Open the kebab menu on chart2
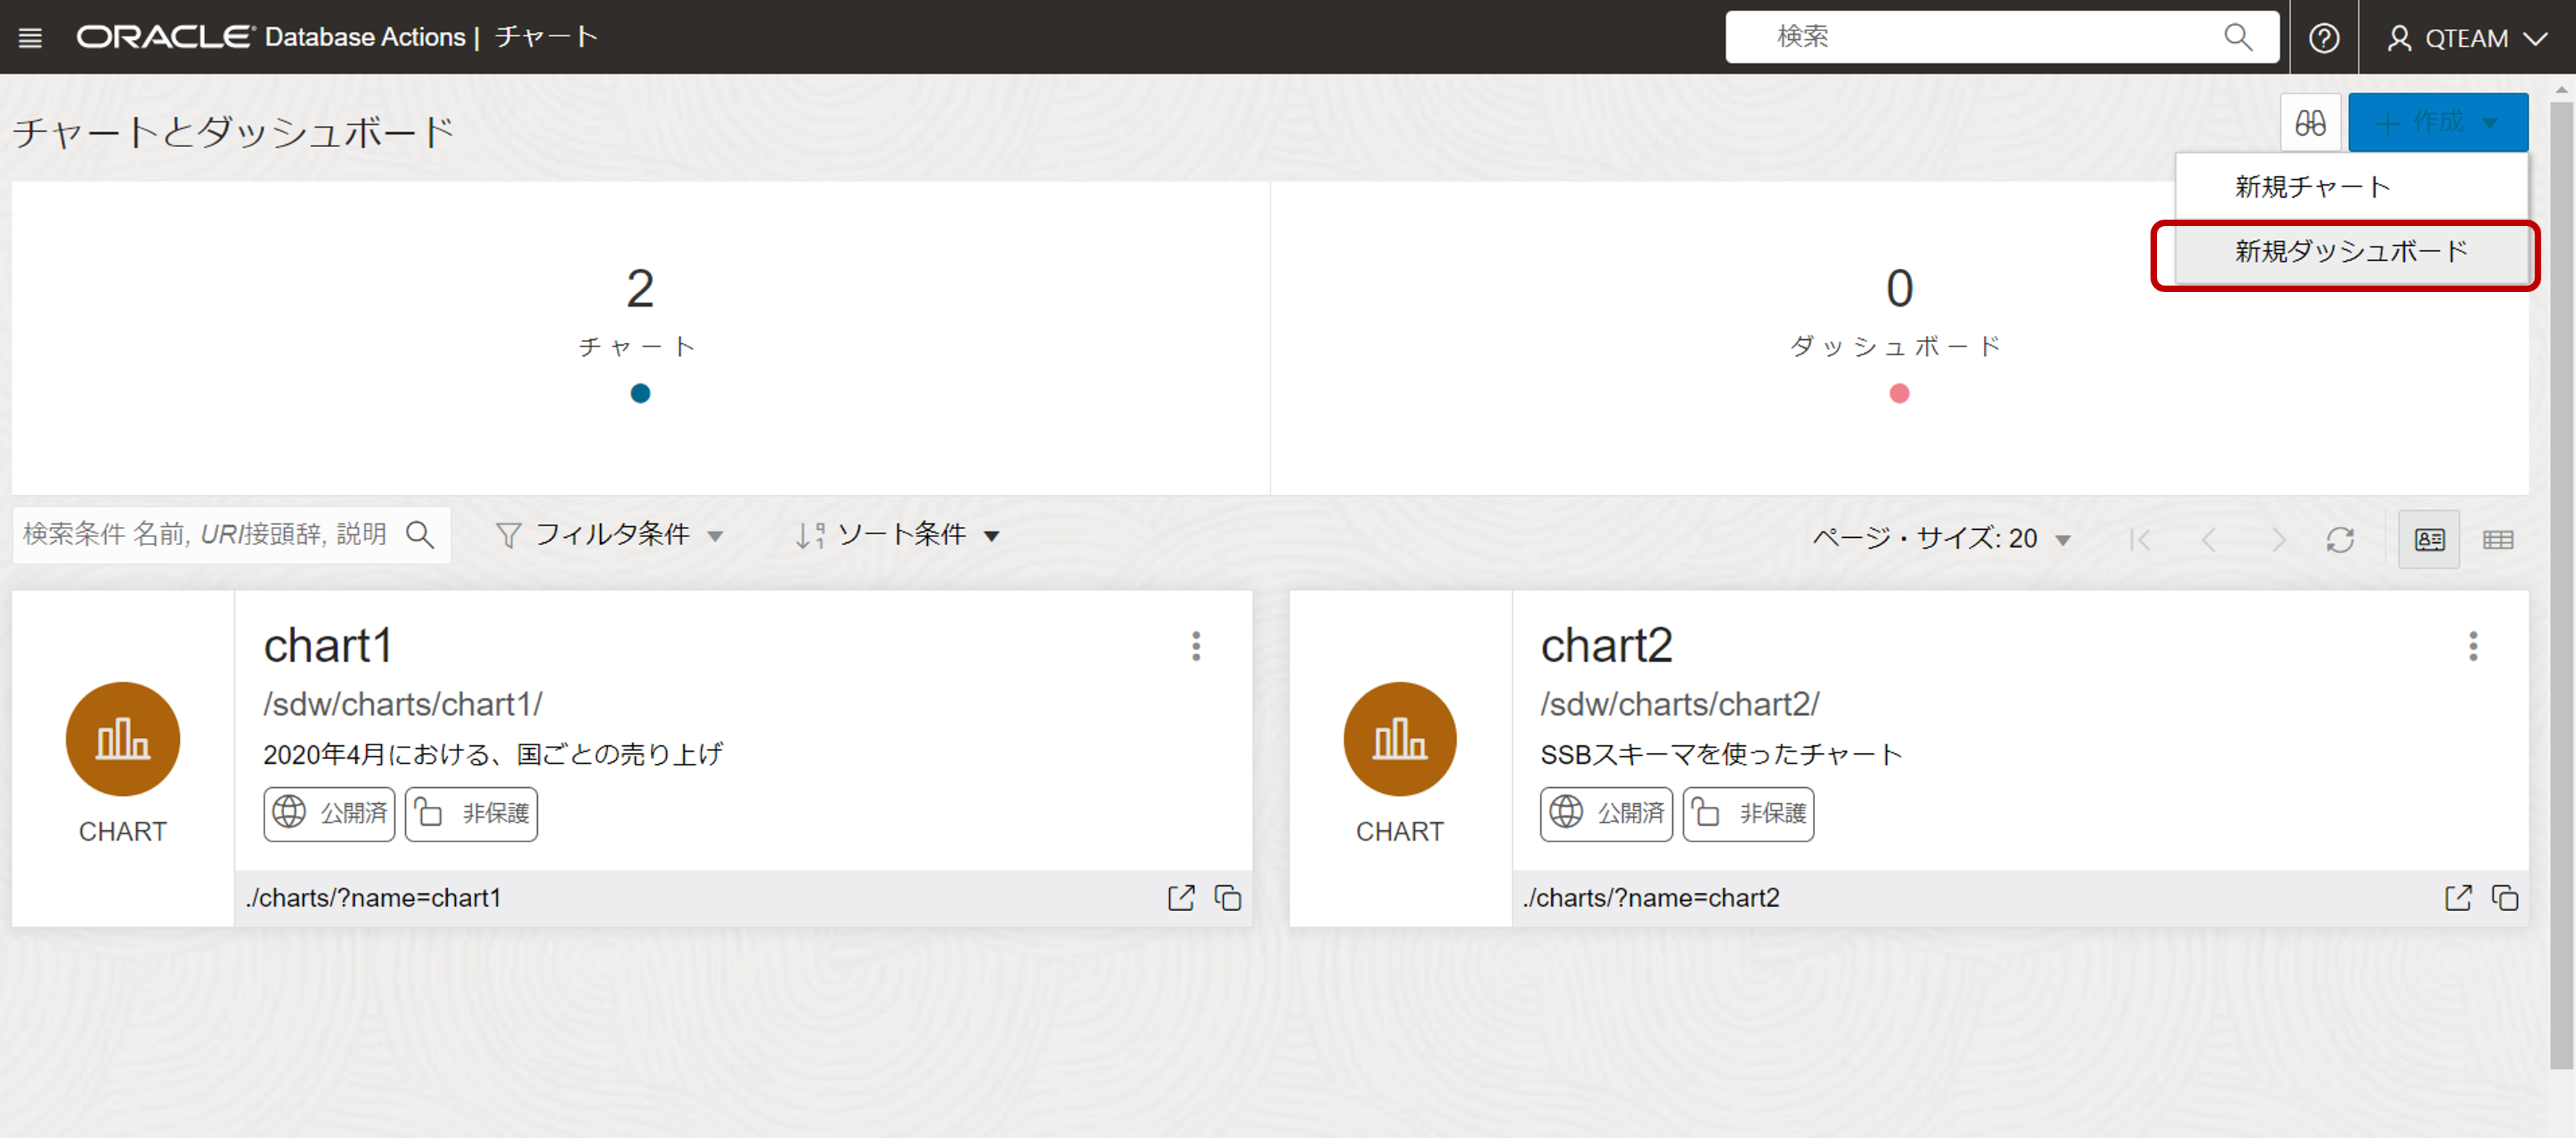Viewport: 2576px width, 1138px height. coord(2473,647)
